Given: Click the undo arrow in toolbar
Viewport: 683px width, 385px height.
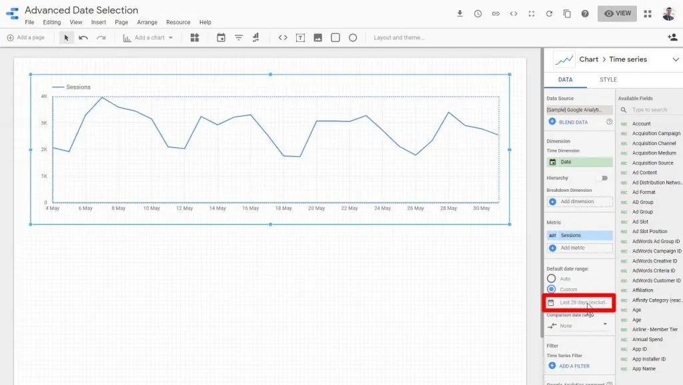Looking at the screenshot, I should pos(83,38).
